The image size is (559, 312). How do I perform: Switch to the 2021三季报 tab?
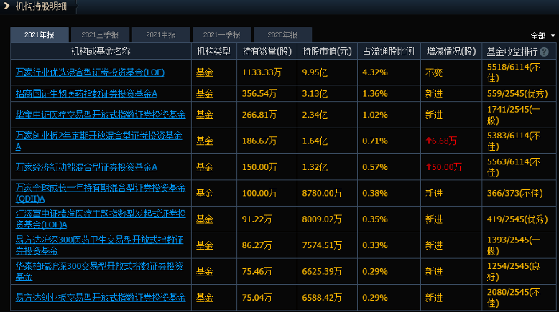coord(100,34)
